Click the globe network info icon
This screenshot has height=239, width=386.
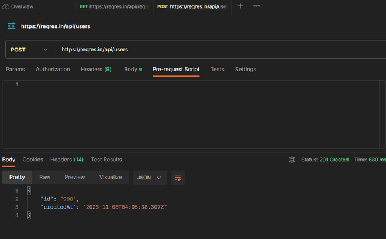292,160
